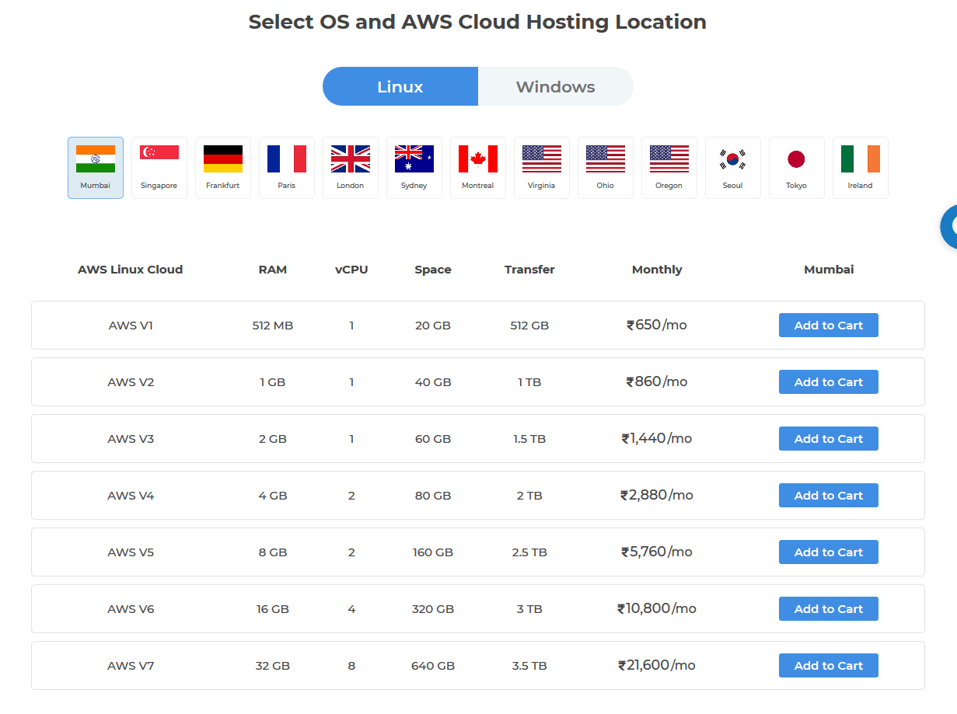Click the 16 GB RAM value
Image resolution: width=957 pixels, height=714 pixels.
(x=273, y=609)
